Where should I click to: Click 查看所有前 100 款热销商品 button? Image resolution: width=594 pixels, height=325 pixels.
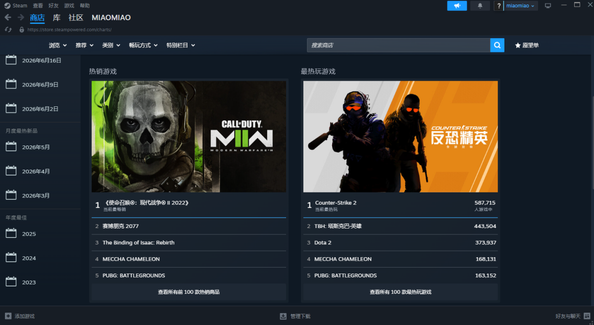[x=189, y=292]
